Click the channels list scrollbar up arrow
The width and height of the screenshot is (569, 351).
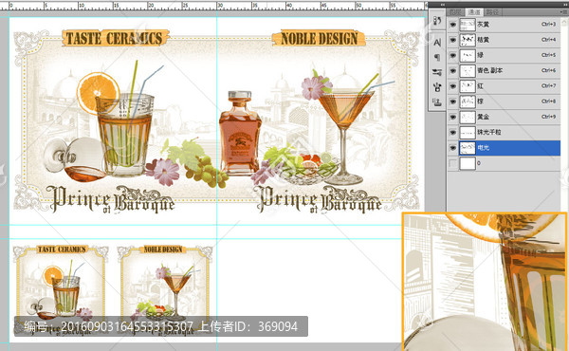tap(564, 21)
